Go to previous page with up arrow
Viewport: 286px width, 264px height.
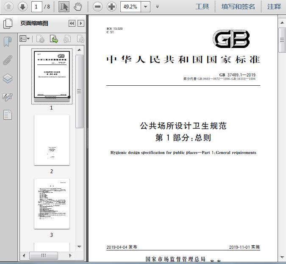click(x=8, y=7)
